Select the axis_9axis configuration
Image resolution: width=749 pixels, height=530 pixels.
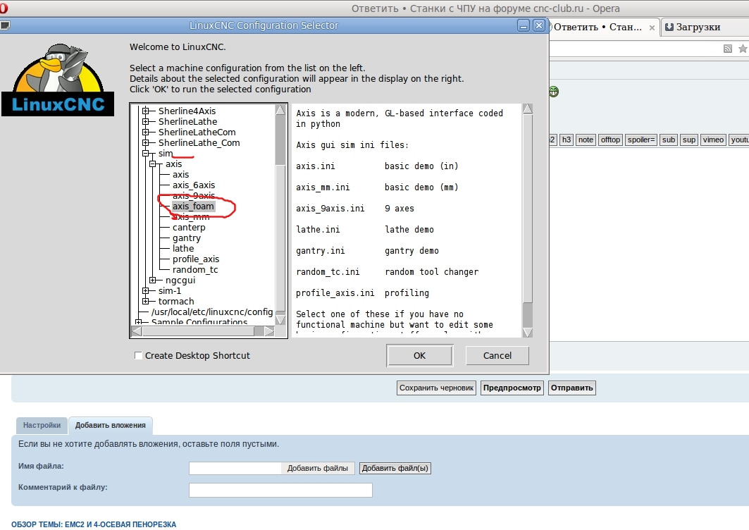(194, 195)
